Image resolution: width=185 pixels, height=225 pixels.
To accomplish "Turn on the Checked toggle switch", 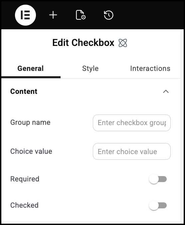I will pyautogui.click(x=158, y=205).
